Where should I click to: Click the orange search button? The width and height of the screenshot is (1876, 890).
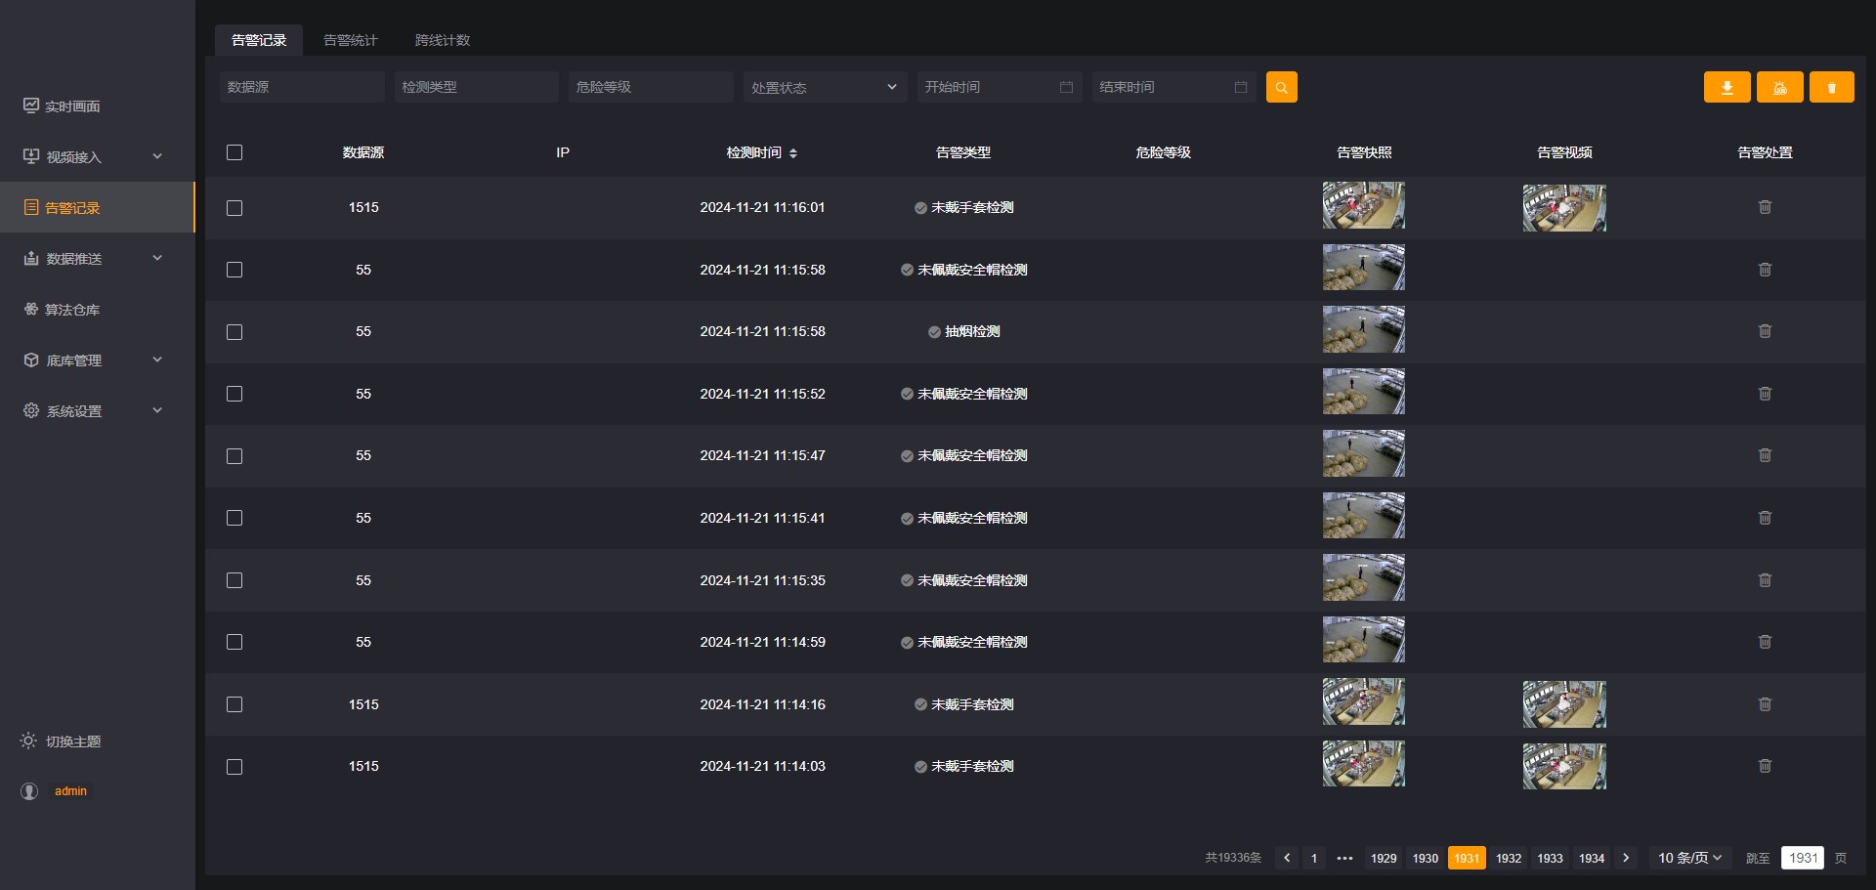click(1281, 87)
